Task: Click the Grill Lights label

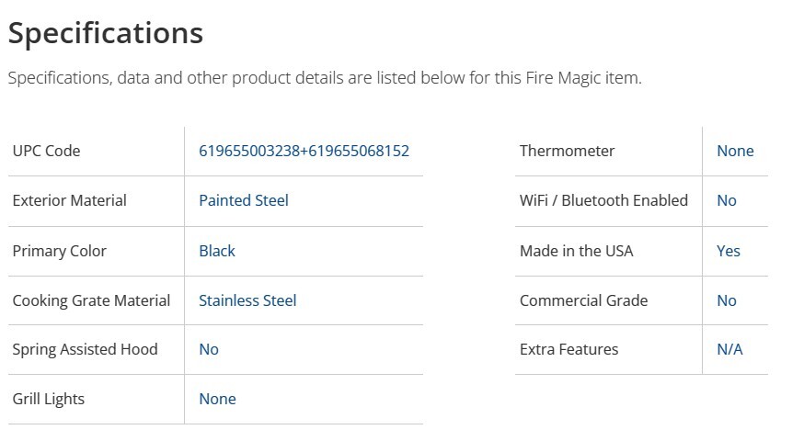Action: [48, 399]
